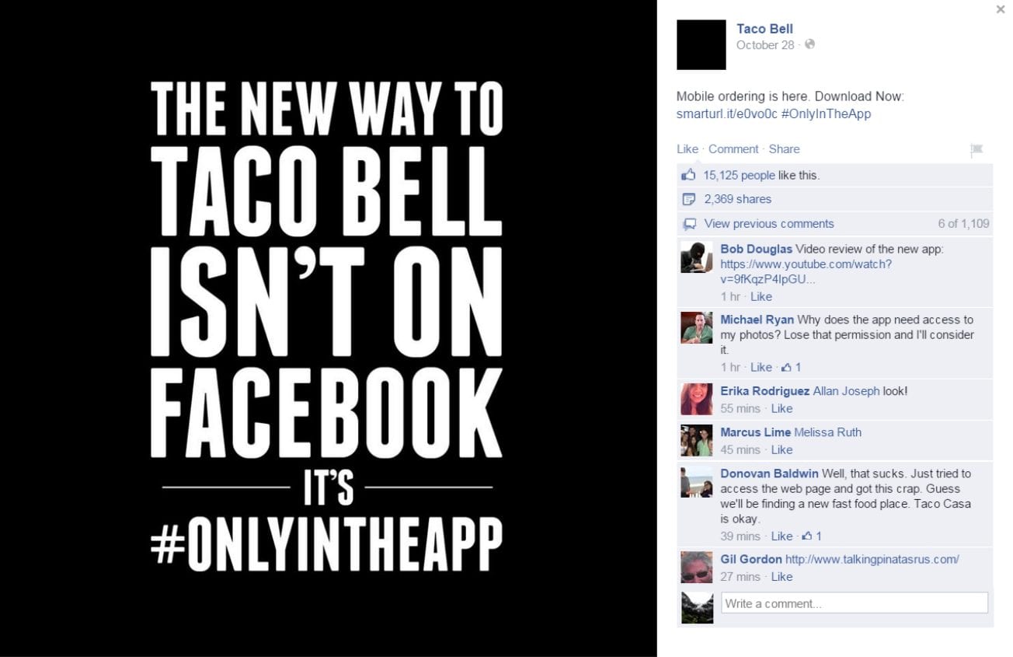Like the Taco Bell post
This screenshot has width=1013, height=657.
point(688,149)
